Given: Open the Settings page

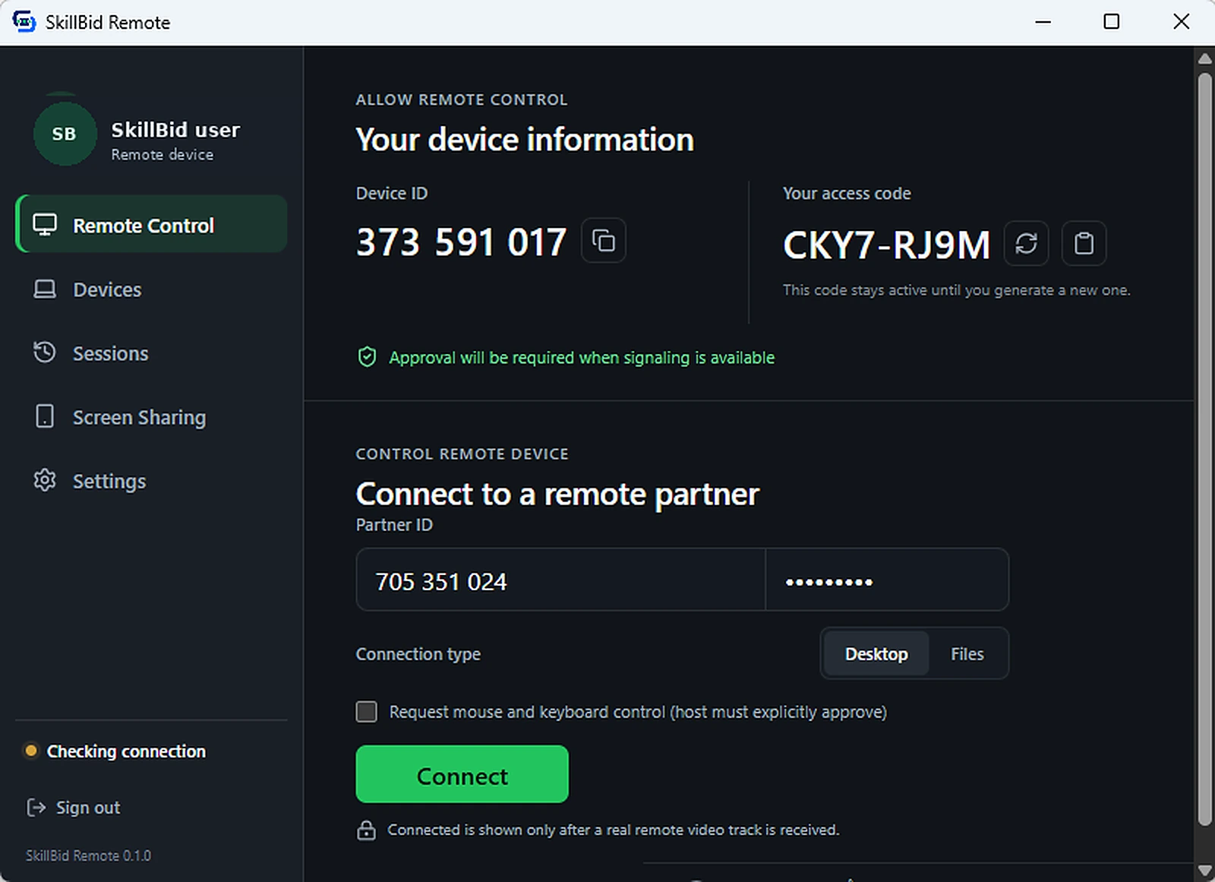Looking at the screenshot, I should tap(151, 481).
